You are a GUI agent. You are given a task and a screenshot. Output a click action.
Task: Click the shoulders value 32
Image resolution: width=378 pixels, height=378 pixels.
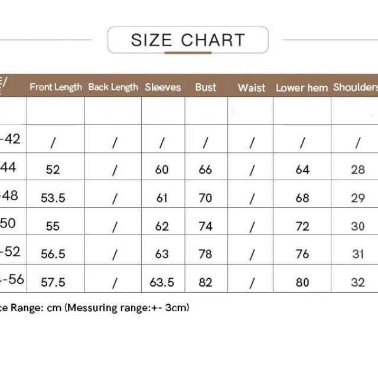click(358, 282)
